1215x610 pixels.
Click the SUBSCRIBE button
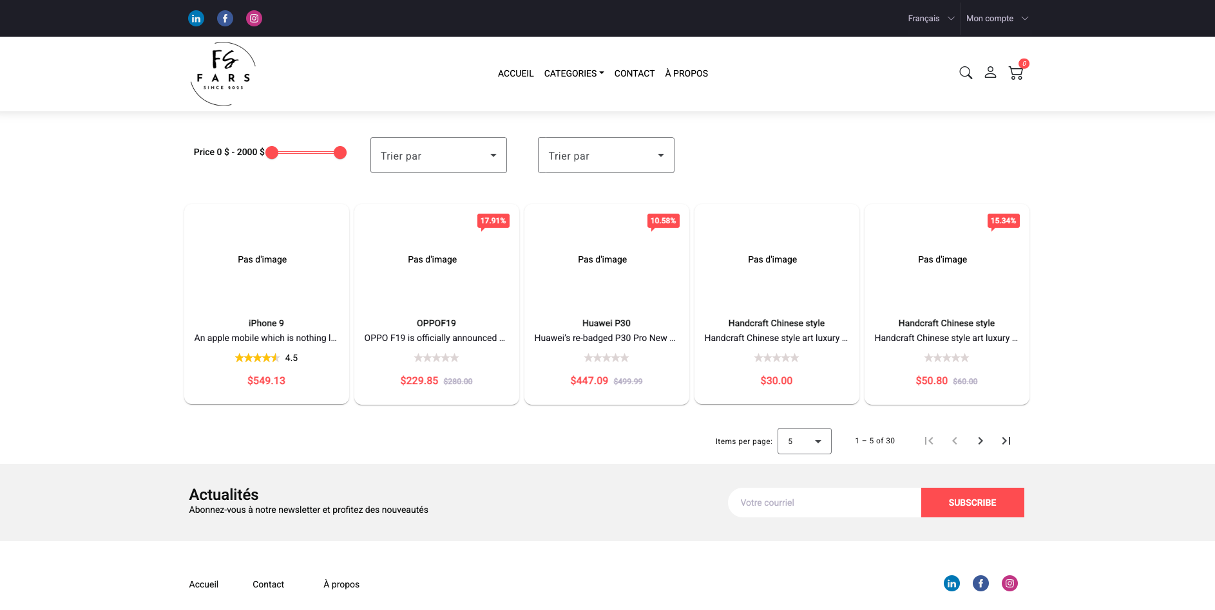click(x=972, y=503)
